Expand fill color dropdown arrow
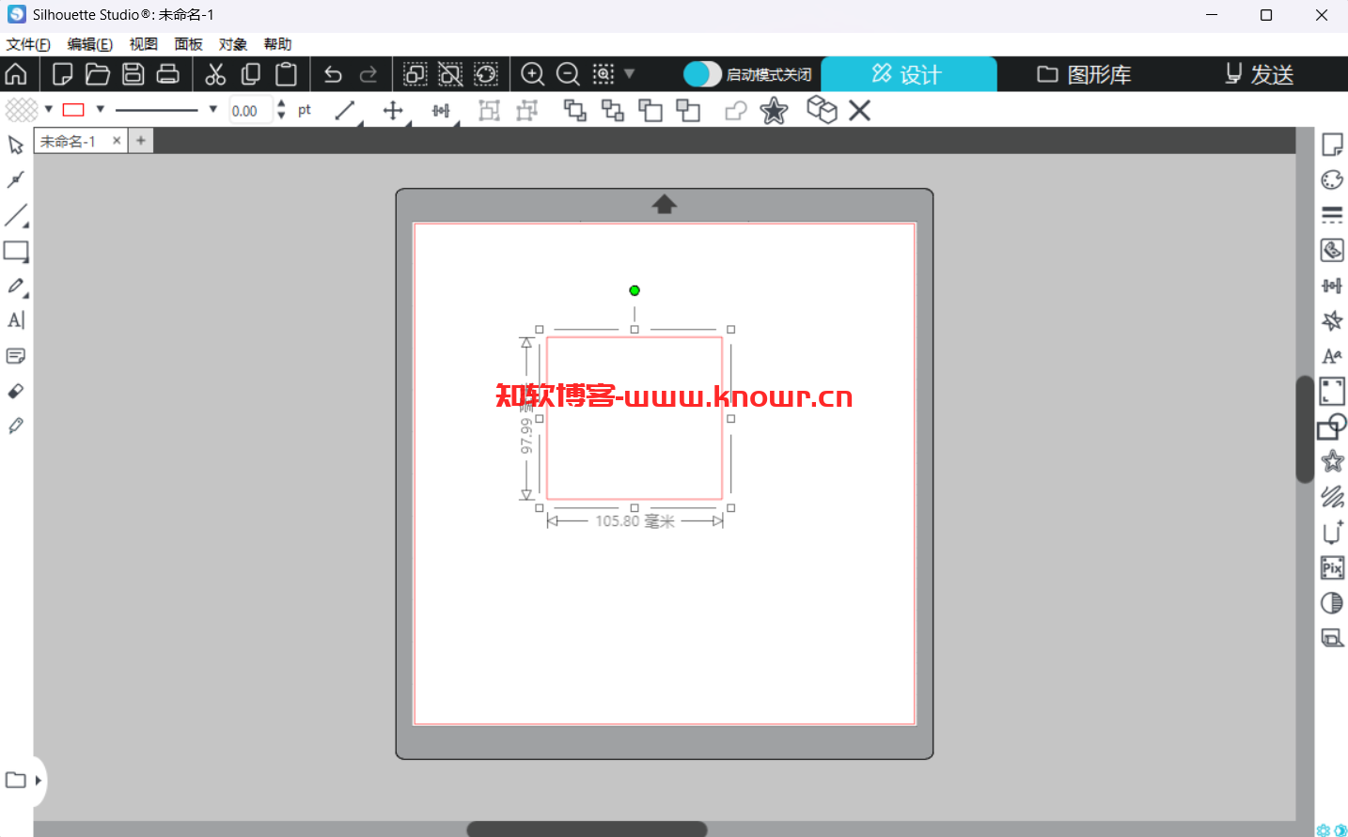The height and width of the screenshot is (837, 1348). (49, 109)
